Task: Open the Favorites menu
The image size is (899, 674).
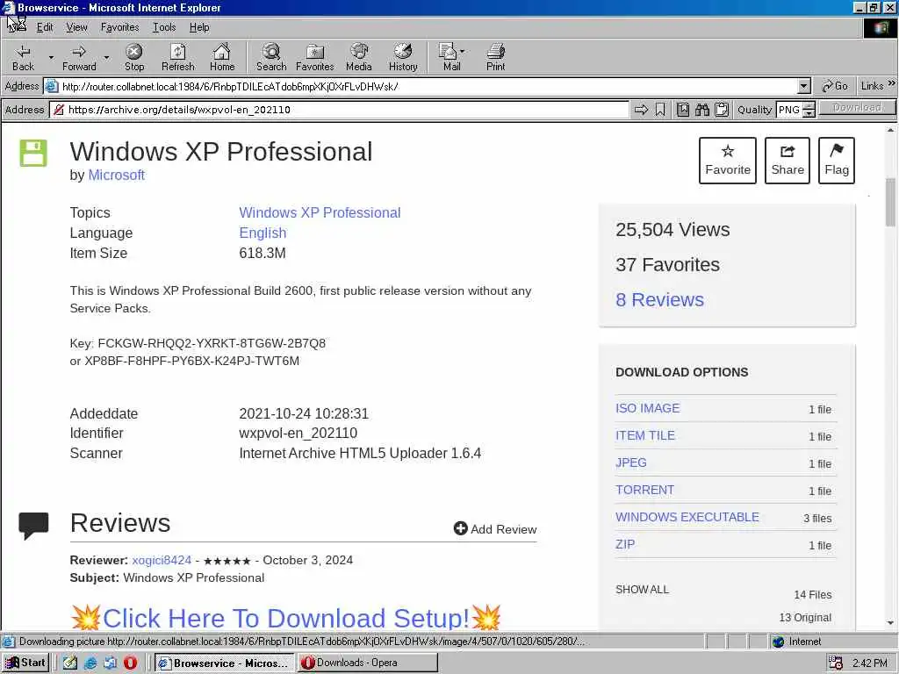Action: pos(119,27)
